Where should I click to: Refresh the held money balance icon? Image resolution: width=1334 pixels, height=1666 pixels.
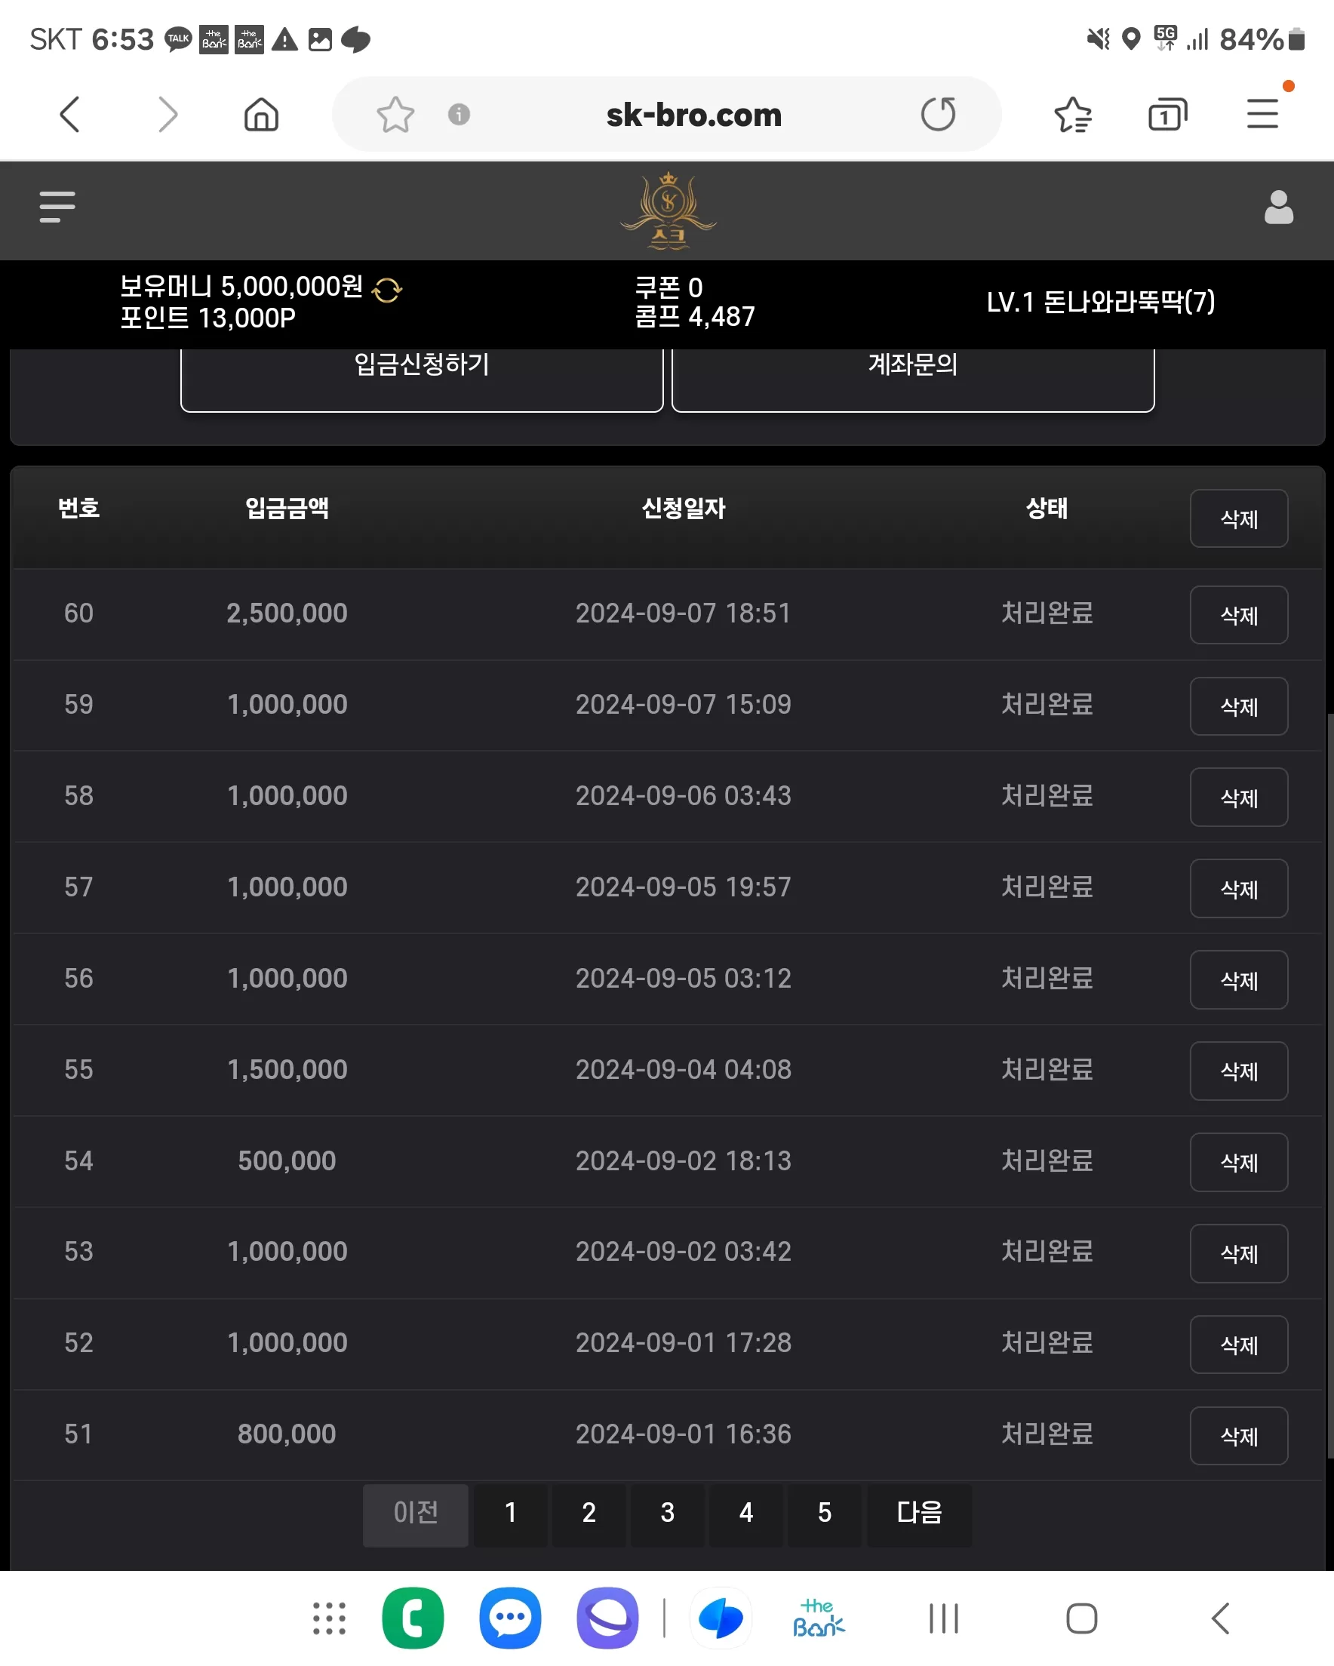386,290
